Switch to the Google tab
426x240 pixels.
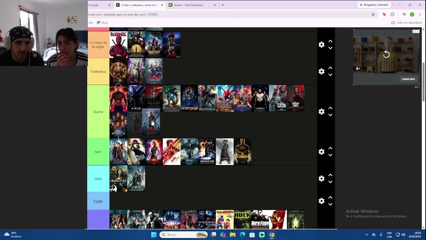coord(100,5)
